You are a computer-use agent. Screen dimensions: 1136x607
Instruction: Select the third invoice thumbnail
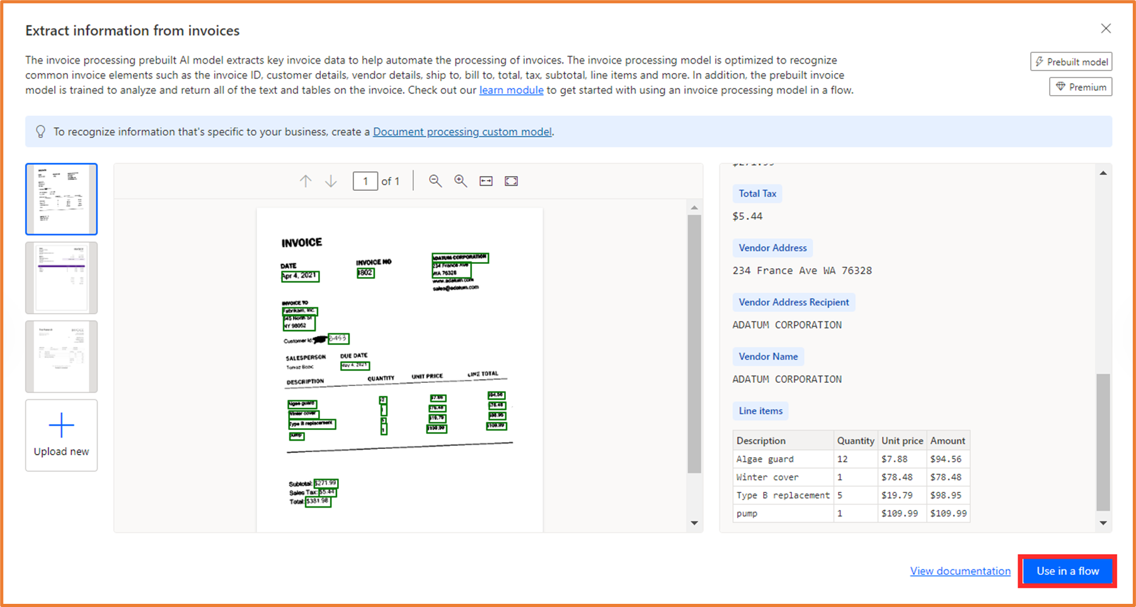pos(61,356)
